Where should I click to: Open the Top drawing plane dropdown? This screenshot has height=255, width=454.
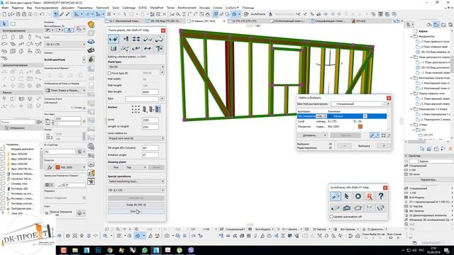tap(136, 167)
